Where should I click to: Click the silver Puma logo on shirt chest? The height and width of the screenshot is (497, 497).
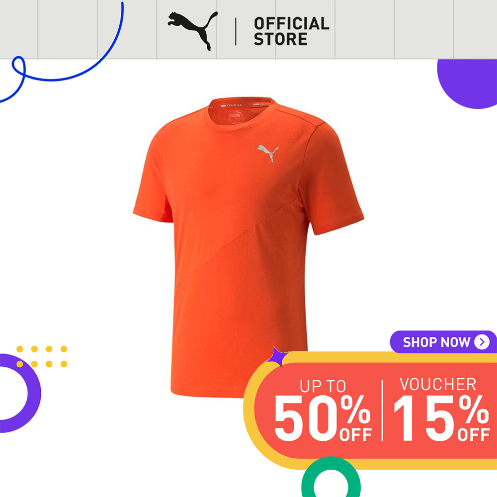[x=268, y=153]
